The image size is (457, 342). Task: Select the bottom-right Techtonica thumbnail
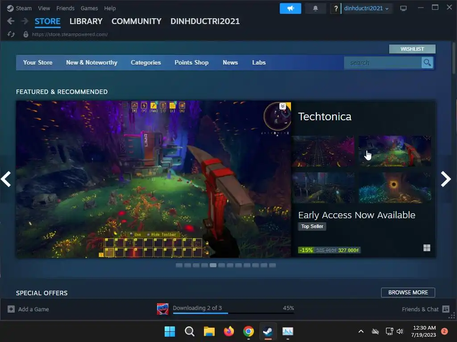(x=395, y=187)
